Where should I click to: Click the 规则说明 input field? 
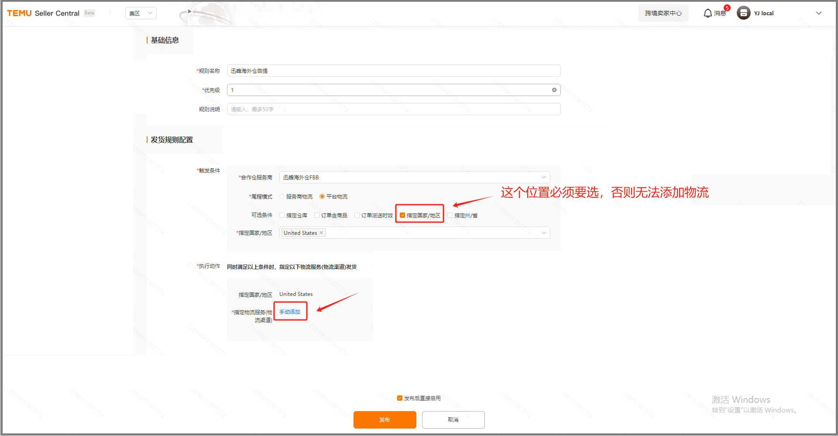[393, 109]
